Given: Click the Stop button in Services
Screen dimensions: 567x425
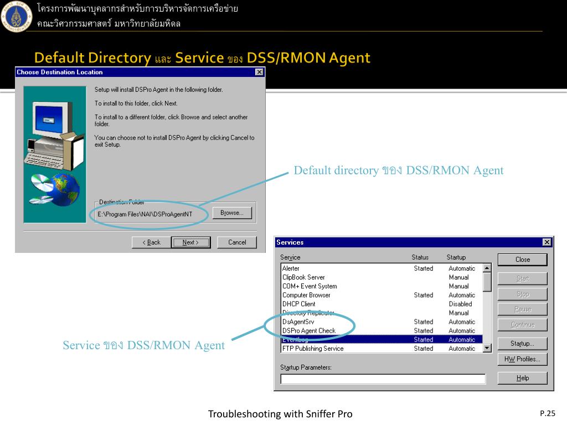Looking at the screenshot, I should coord(523,294).
